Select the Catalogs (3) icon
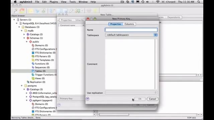 tap(28, 89)
